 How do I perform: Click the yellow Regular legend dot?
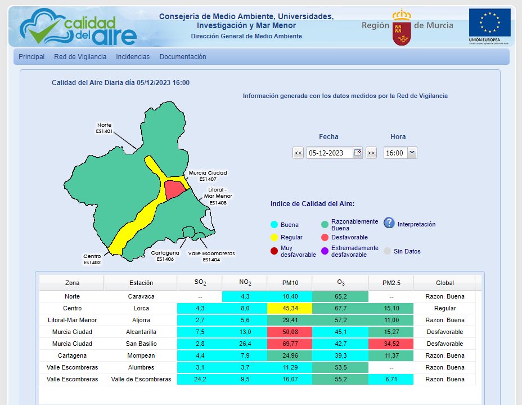click(274, 237)
